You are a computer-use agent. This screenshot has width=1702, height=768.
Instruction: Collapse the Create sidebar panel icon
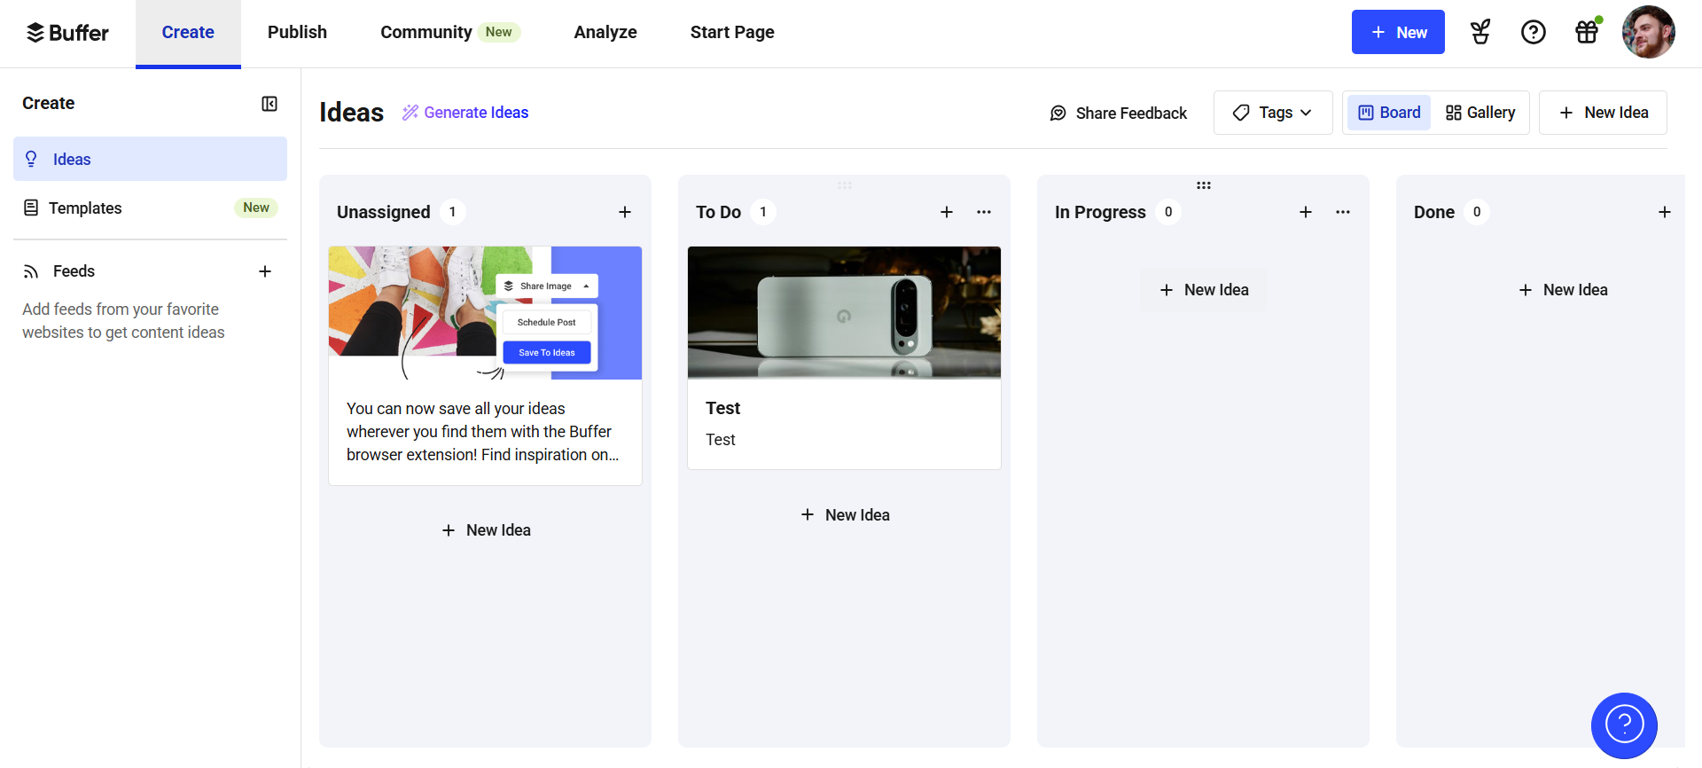click(269, 104)
